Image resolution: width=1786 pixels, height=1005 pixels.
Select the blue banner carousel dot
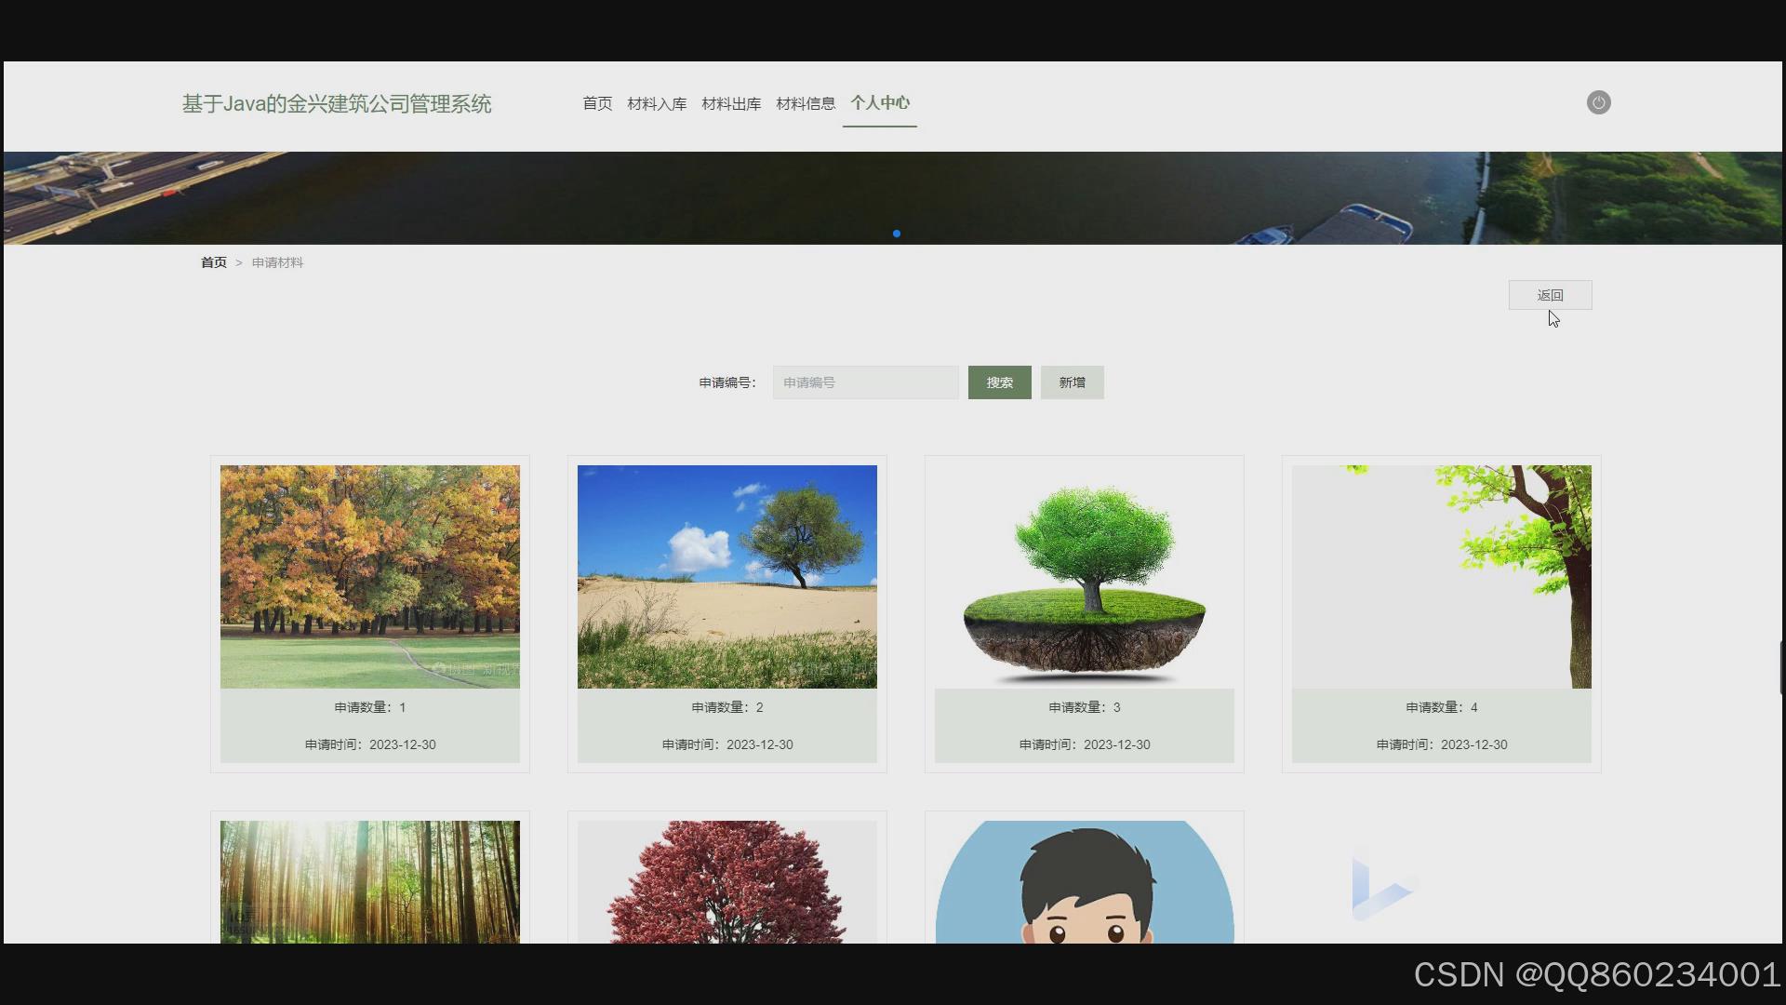pyautogui.click(x=896, y=234)
